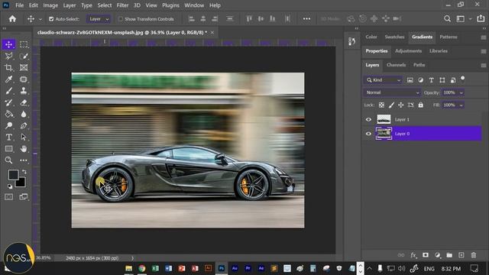Open the Move tool preset picker arrow

point(40,19)
